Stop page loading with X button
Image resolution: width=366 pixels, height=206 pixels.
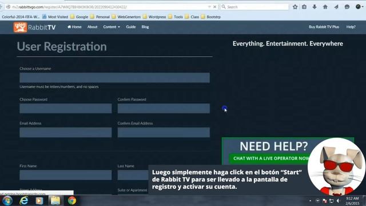coord(215,7)
